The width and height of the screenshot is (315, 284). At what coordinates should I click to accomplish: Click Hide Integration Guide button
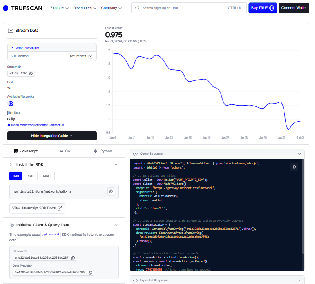(x=52, y=136)
